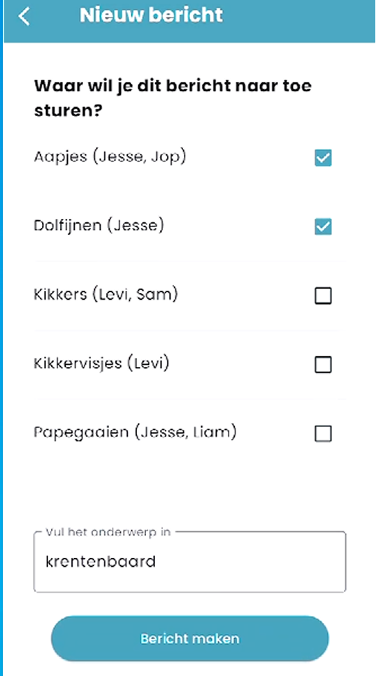Uncheck the Dolfijnen (Jesse) checkbox
This screenshot has width=376, height=676.
coord(323,226)
